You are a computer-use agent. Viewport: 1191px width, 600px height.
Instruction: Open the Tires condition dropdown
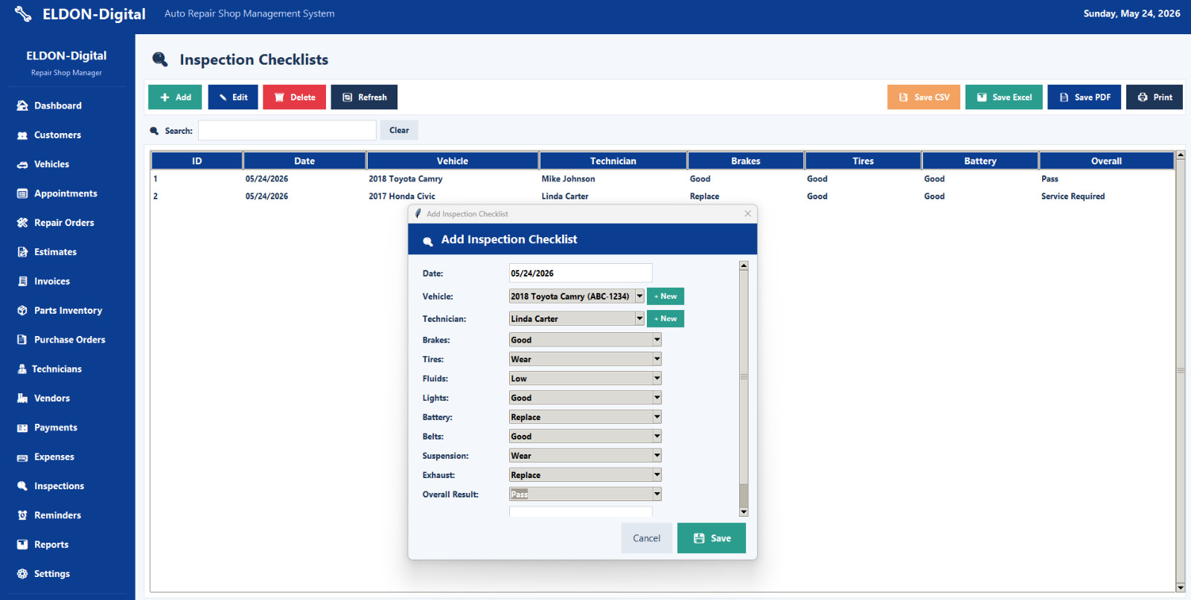585,359
